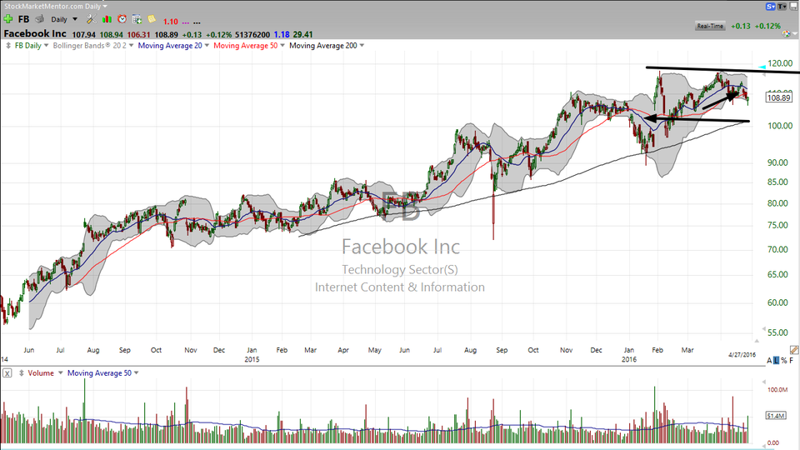The width and height of the screenshot is (800, 450).
Task: Open StockMarketMentor.com Daily chart menu
Action: 56,6
